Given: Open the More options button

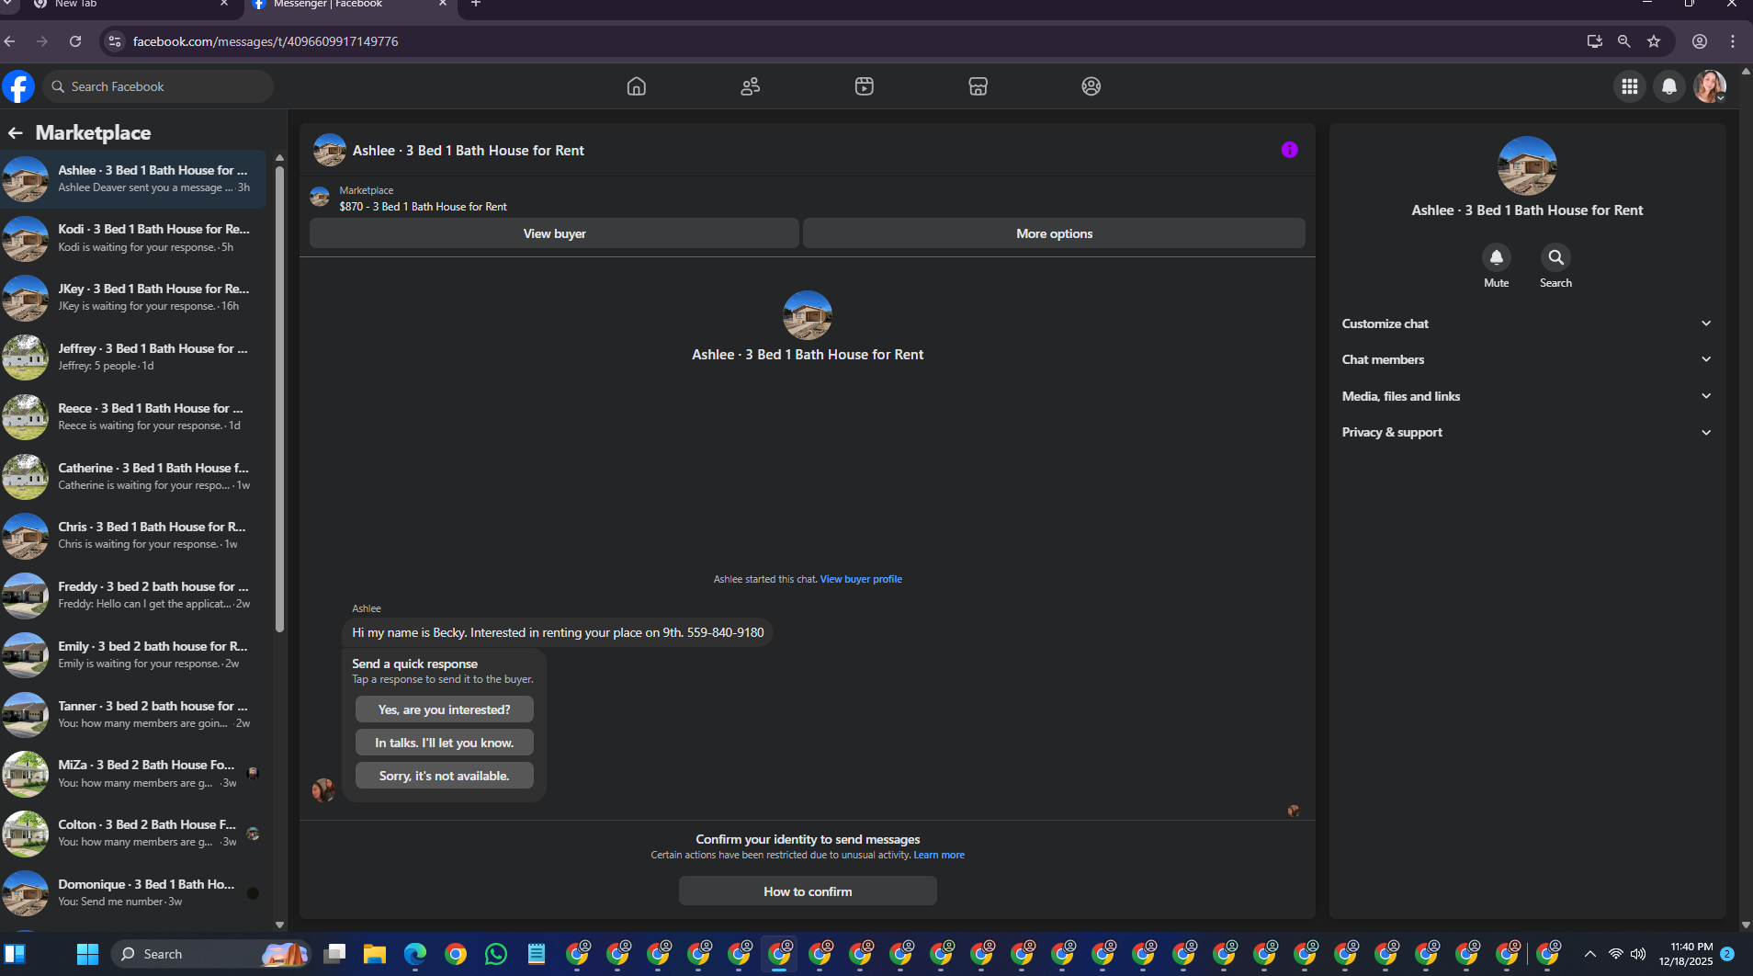Looking at the screenshot, I should 1054,233.
